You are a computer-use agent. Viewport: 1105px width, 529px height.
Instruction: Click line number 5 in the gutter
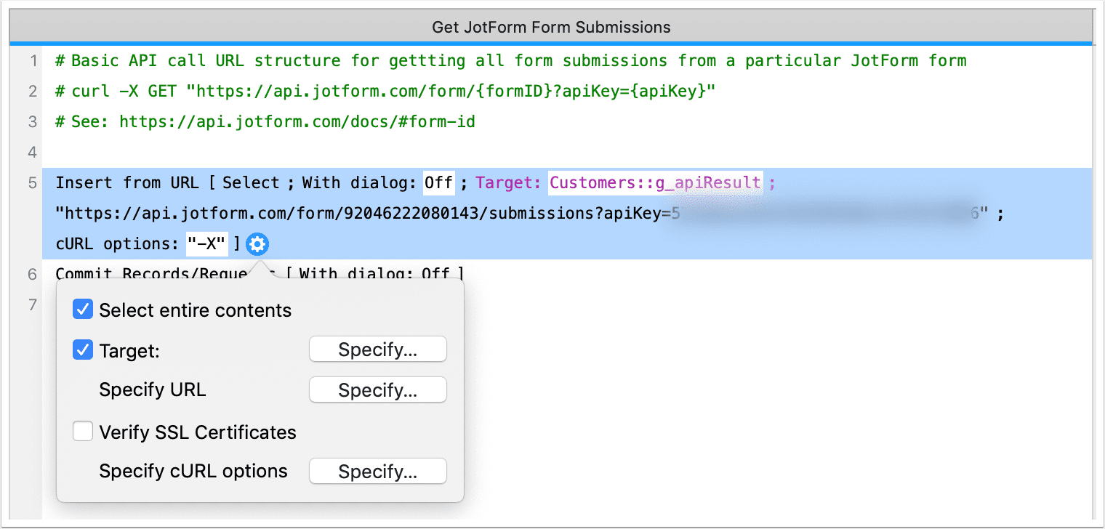pyautogui.click(x=32, y=182)
